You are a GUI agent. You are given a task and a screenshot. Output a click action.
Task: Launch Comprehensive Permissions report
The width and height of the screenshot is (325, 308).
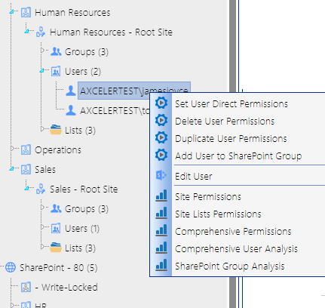[233, 232]
